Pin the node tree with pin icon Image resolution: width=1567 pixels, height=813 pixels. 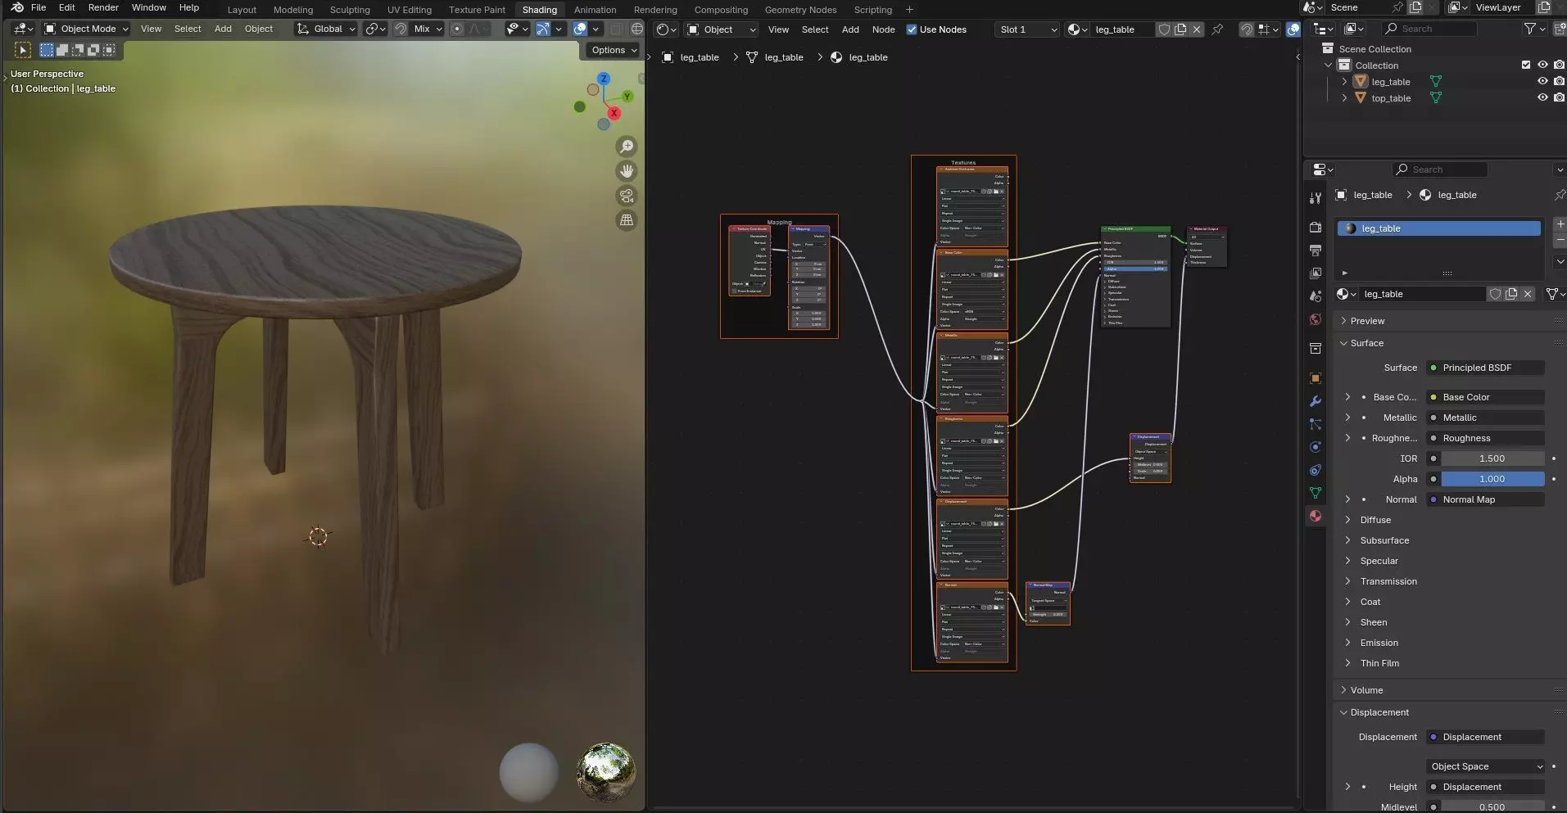point(1218,29)
